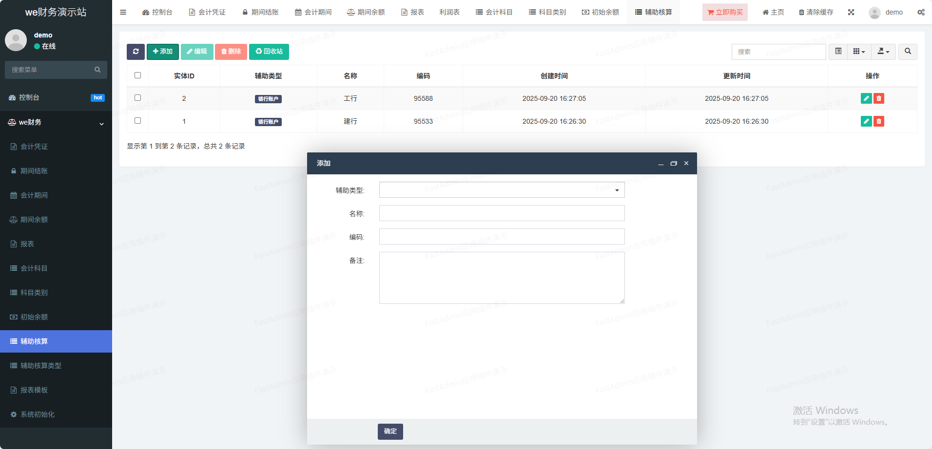Viewport: 932px width, 449px height.
Task: Click the refresh table icon button
Action: click(x=136, y=52)
